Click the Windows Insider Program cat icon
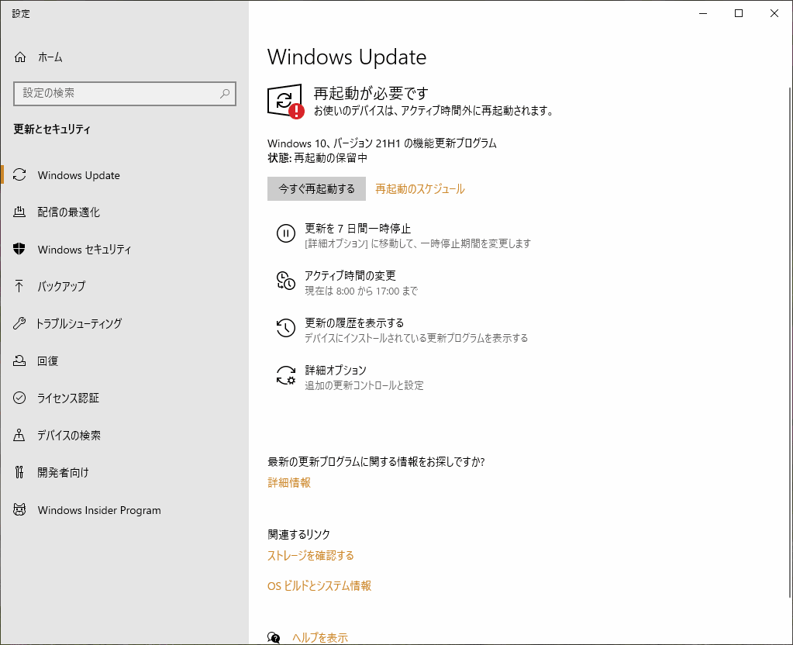793x645 pixels. pos(19,509)
